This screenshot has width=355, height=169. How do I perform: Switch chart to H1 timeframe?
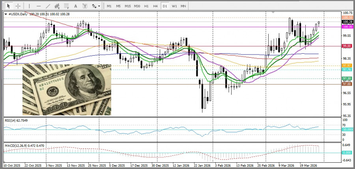coord(146,6)
